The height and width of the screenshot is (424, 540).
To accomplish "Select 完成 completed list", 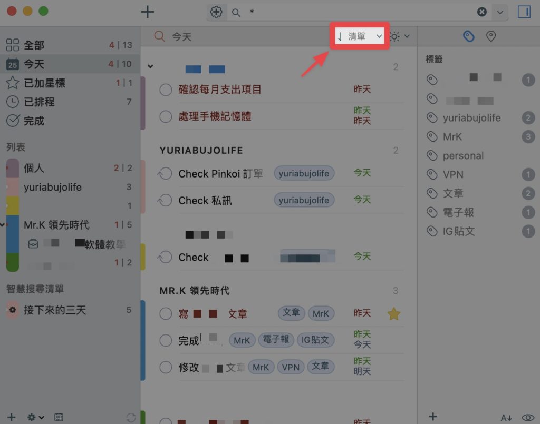I will click(x=70, y=121).
